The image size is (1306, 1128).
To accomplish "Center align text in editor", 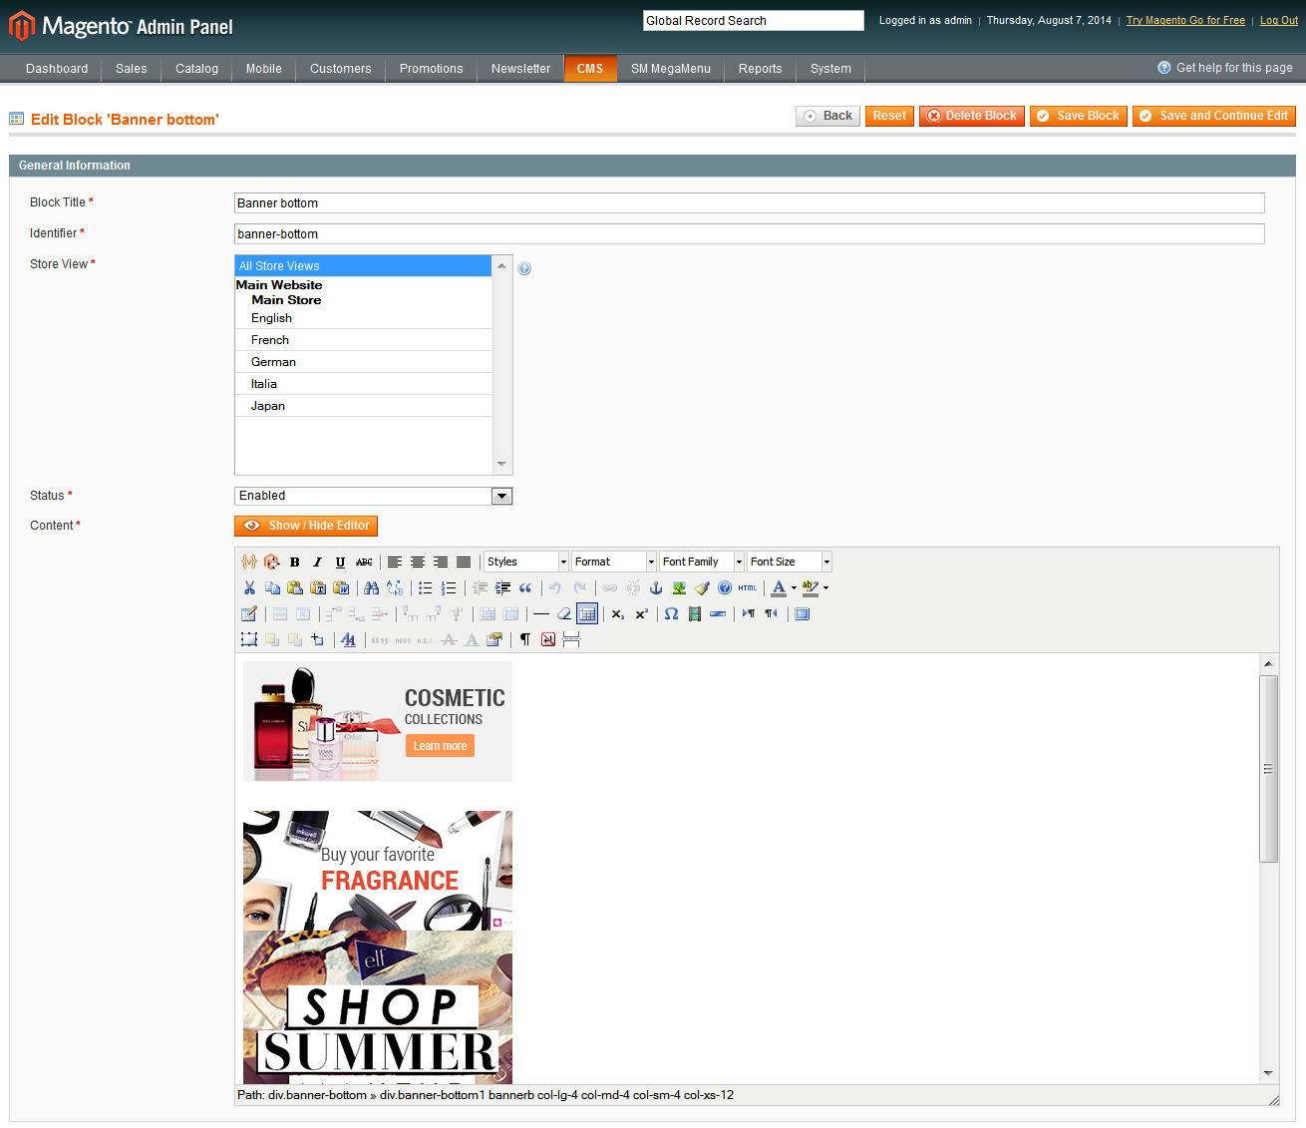I will pyautogui.click(x=418, y=562).
